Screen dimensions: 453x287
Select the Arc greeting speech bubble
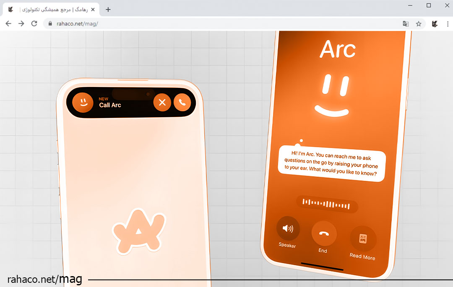tap(331, 163)
